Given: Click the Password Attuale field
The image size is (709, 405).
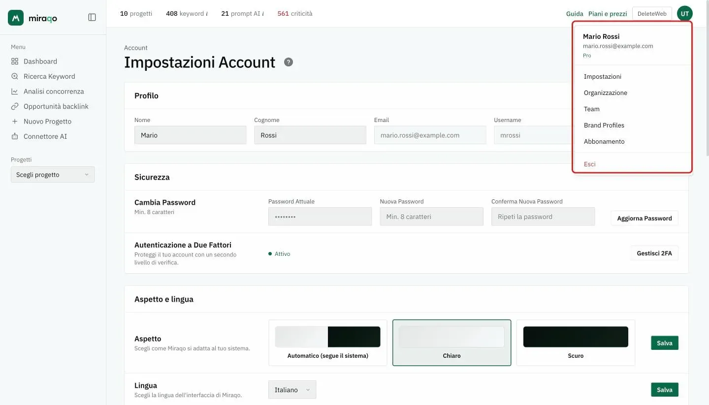Looking at the screenshot, I should click(x=320, y=217).
